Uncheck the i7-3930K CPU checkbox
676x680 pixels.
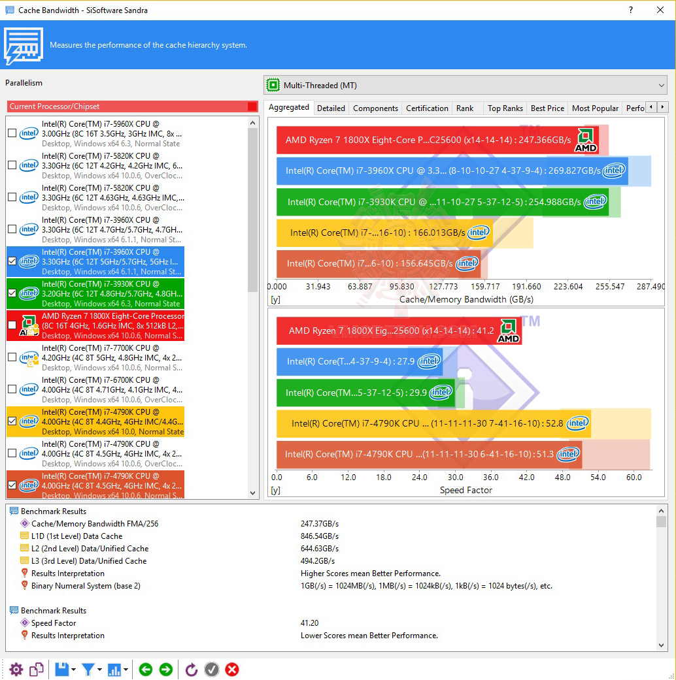point(12,293)
